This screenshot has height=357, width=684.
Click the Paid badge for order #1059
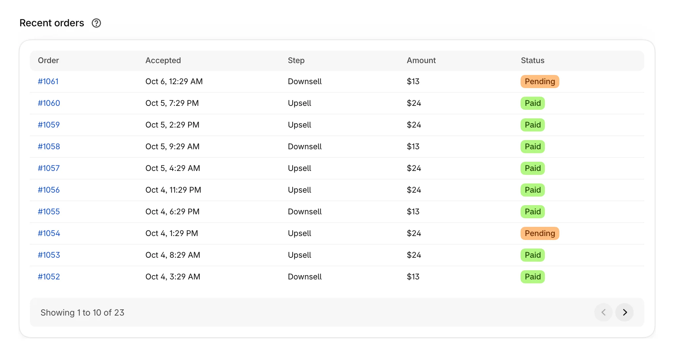pos(533,125)
